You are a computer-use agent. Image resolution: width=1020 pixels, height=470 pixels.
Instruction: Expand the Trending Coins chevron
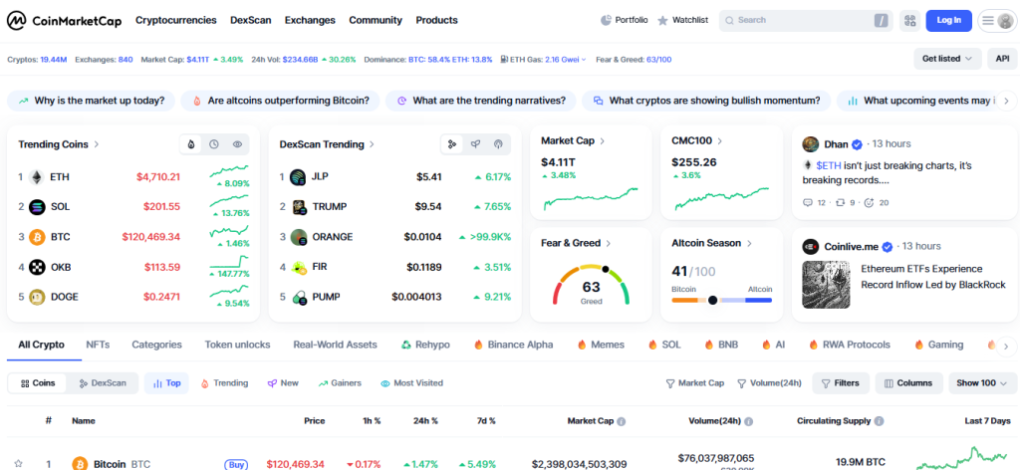97,144
